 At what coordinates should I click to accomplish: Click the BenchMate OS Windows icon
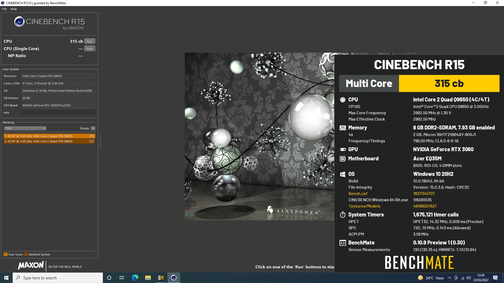tap(343, 174)
